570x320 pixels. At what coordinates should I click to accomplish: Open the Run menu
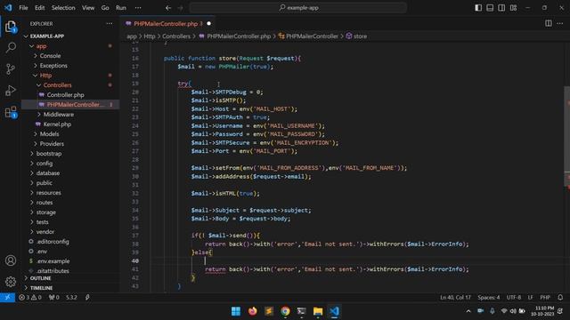tap(121, 8)
